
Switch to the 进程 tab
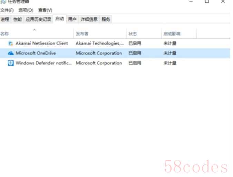click(5, 19)
